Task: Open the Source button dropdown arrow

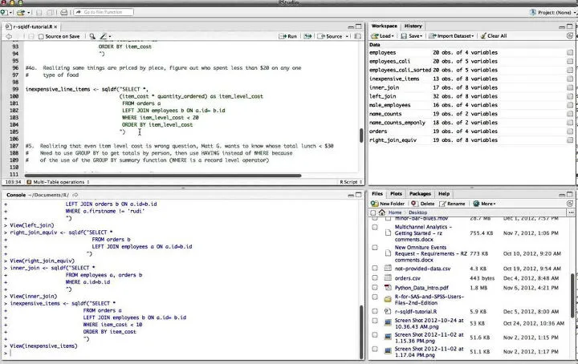Action: (x=348, y=36)
